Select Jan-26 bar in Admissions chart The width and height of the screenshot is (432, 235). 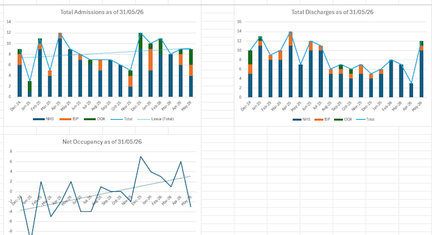coord(151,70)
